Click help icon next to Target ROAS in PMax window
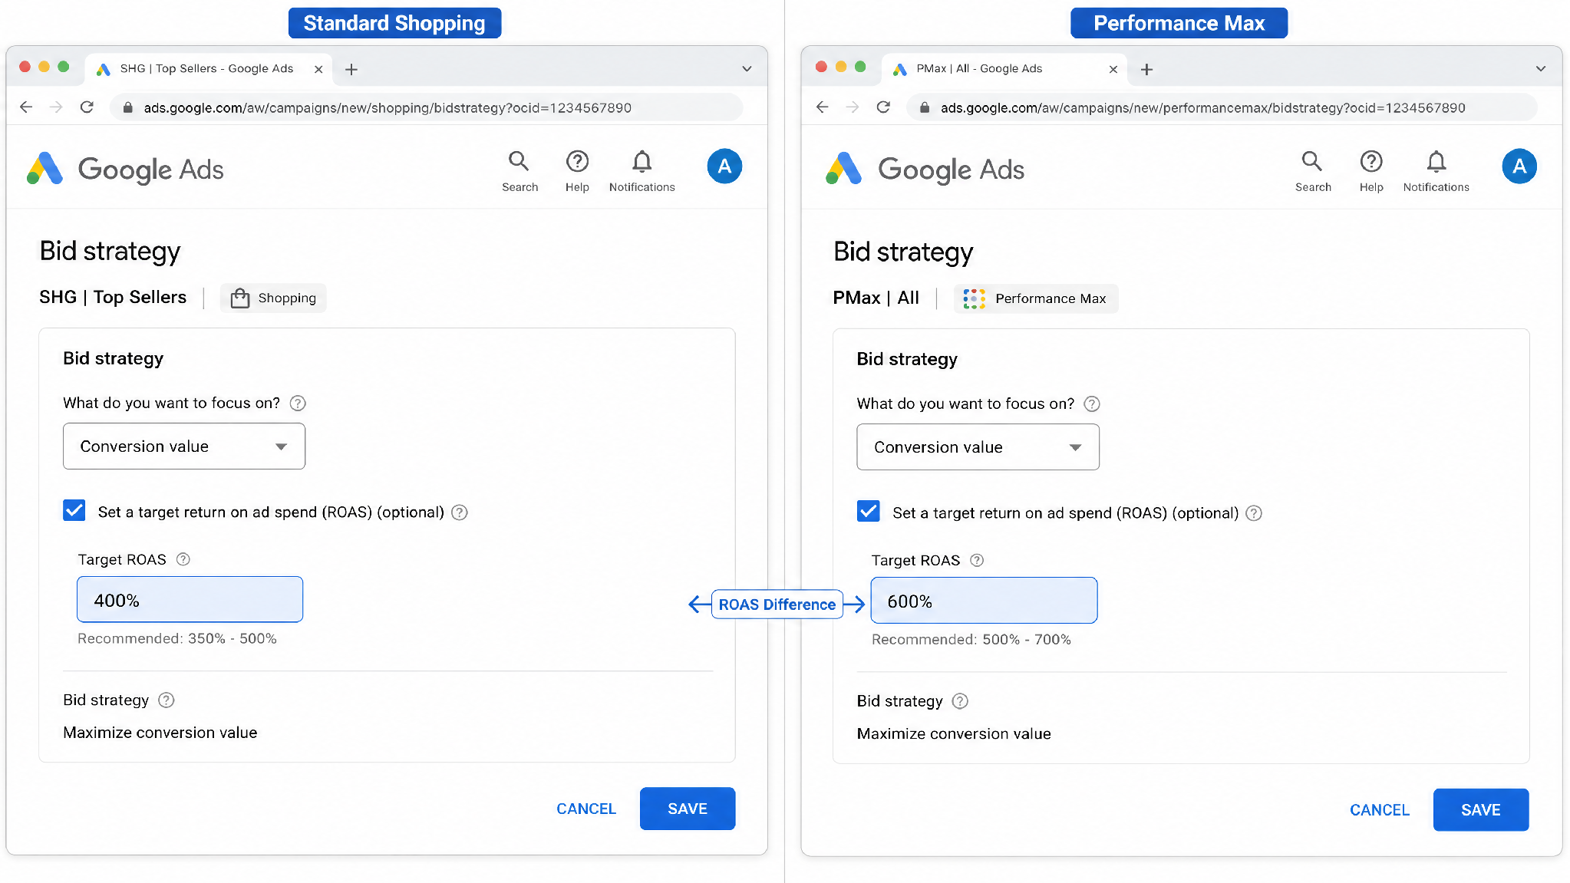This screenshot has height=883, width=1570. pos(977,560)
